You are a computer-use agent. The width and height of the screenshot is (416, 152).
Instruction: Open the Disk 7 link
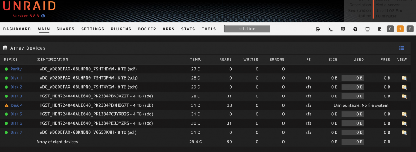16,132
